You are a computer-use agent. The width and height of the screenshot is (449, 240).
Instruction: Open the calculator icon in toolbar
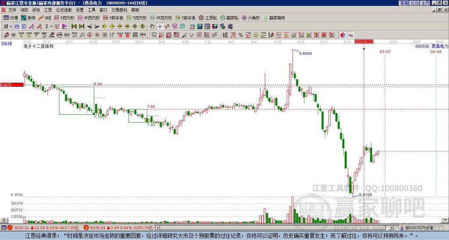click(x=200, y=27)
